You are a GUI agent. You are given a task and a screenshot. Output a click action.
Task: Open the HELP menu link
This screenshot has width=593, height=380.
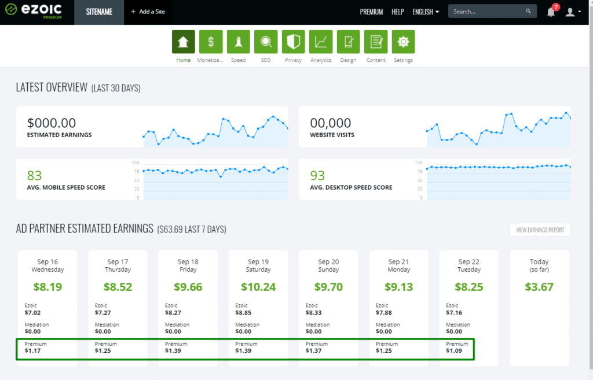(398, 12)
